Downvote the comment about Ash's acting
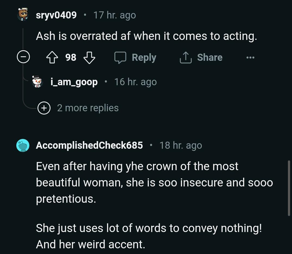This screenshot has height=254, width=292. coord(89,58)
